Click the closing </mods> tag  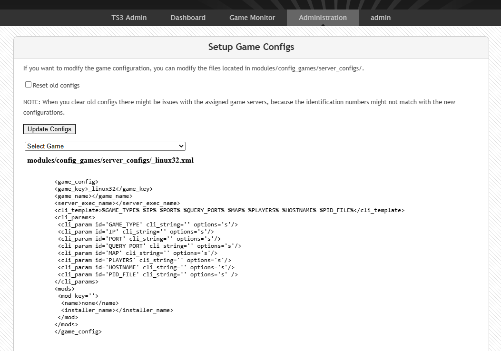point(66,324)
